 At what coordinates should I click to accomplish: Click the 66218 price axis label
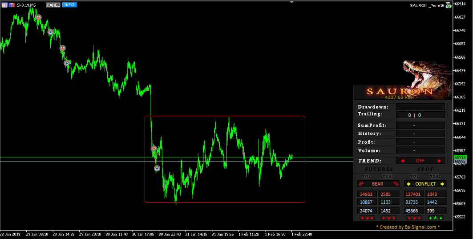pos(460,110)
